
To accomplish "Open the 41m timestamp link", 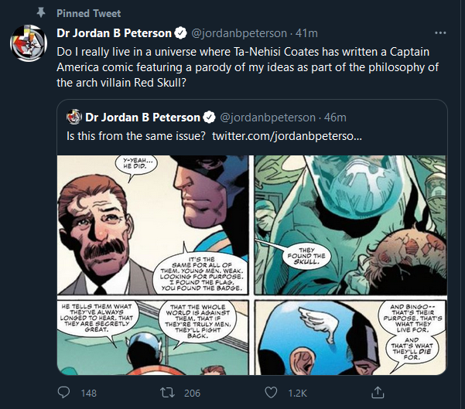I will coord(306,33).
